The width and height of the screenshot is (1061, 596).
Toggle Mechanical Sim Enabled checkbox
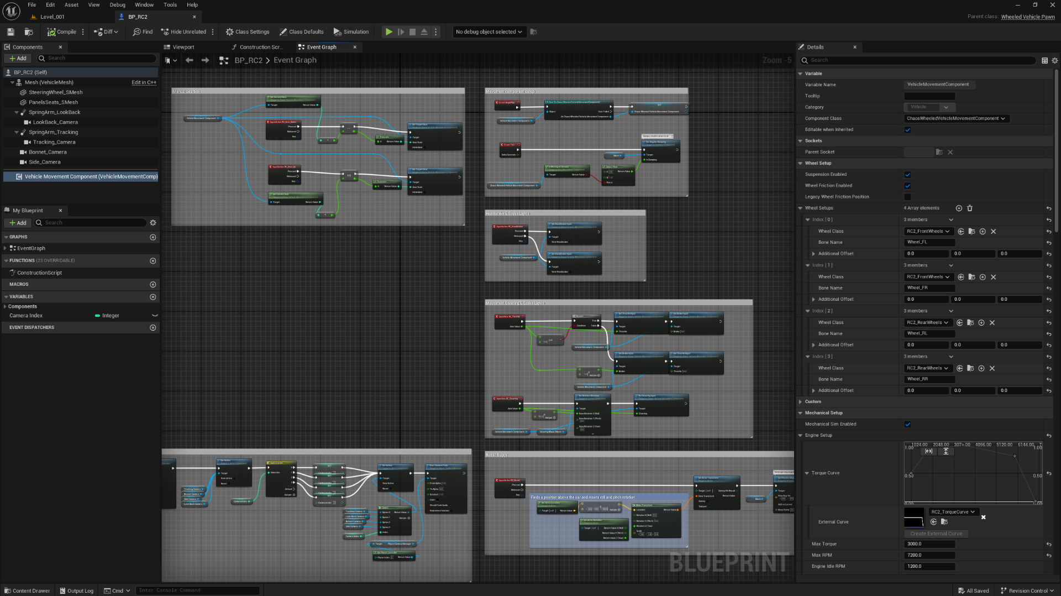pos(907,425)
